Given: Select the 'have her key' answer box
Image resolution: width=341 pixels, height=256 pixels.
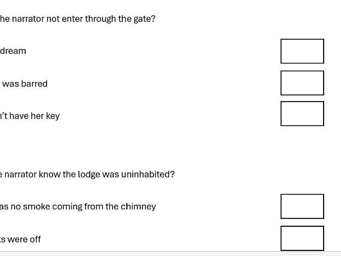Looking at the screenshot, I should coord(302,113).
